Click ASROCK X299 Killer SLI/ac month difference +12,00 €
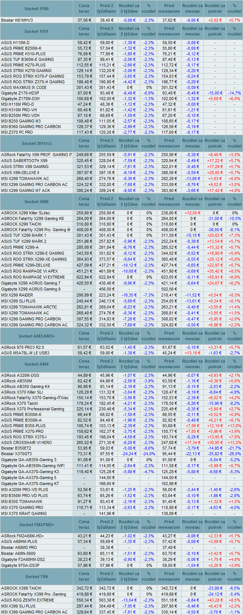Image resolution: width=243 pixels, height=615 pixels. 193,213
